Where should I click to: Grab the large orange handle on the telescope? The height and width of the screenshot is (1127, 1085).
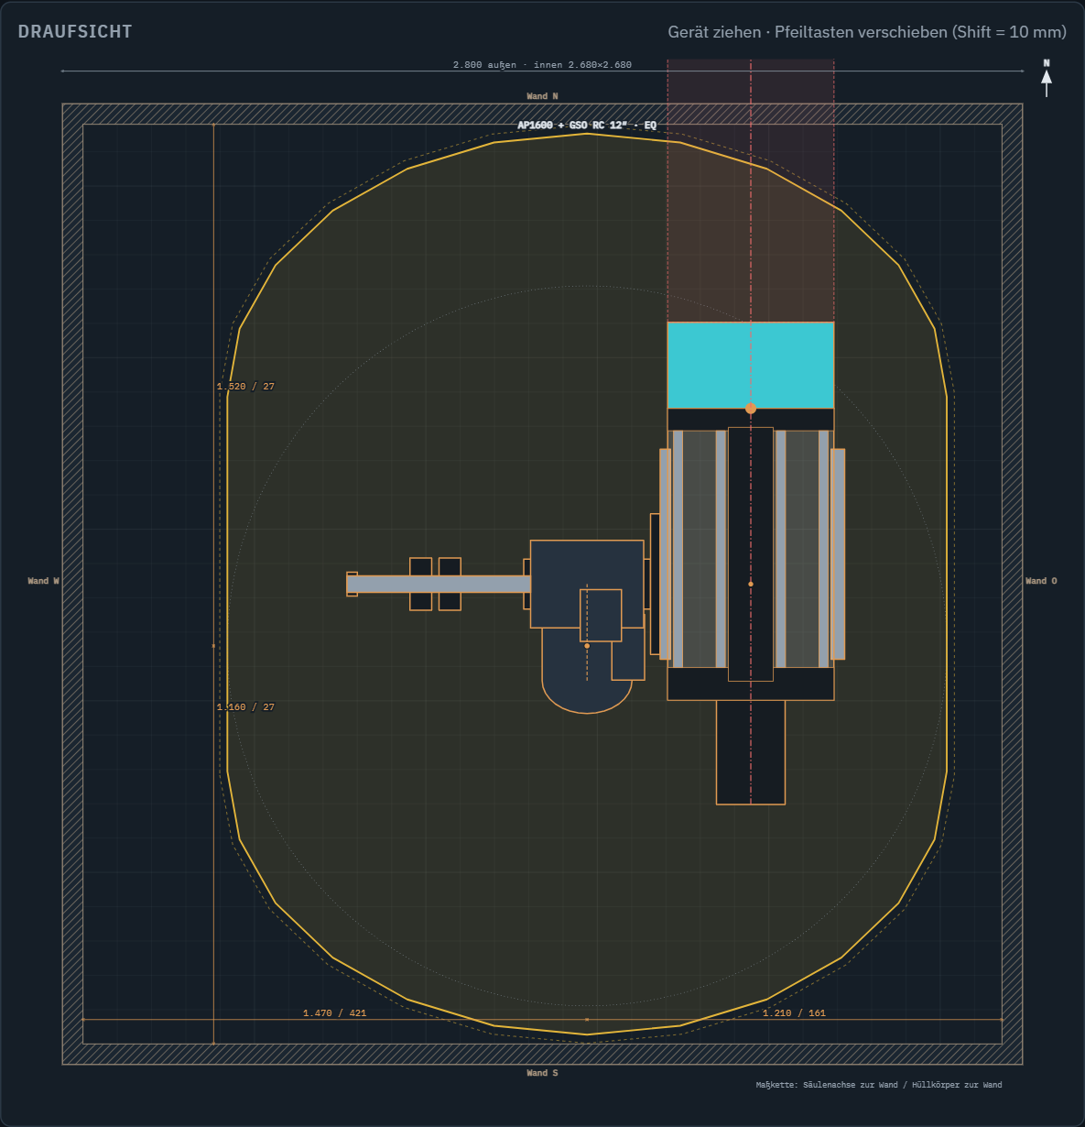point(751,409)
